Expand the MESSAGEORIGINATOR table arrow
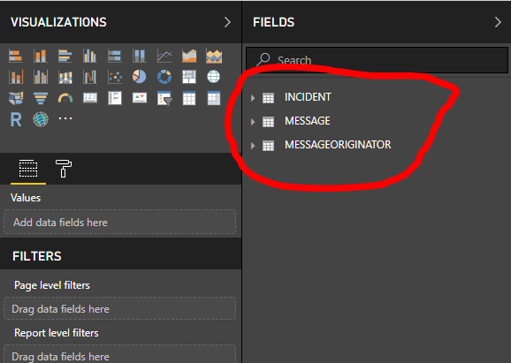The image size is (511, 363). (253, 146)
